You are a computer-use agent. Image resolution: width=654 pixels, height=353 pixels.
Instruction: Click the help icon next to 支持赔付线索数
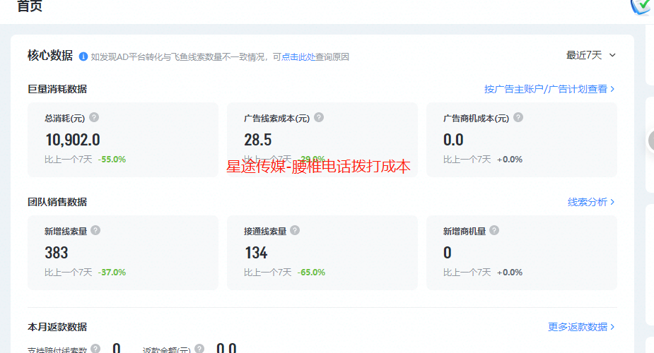95,349
